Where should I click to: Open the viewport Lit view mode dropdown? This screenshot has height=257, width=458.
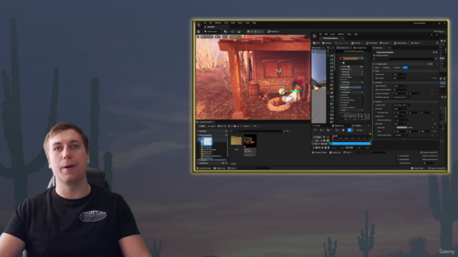coord(218,37)
